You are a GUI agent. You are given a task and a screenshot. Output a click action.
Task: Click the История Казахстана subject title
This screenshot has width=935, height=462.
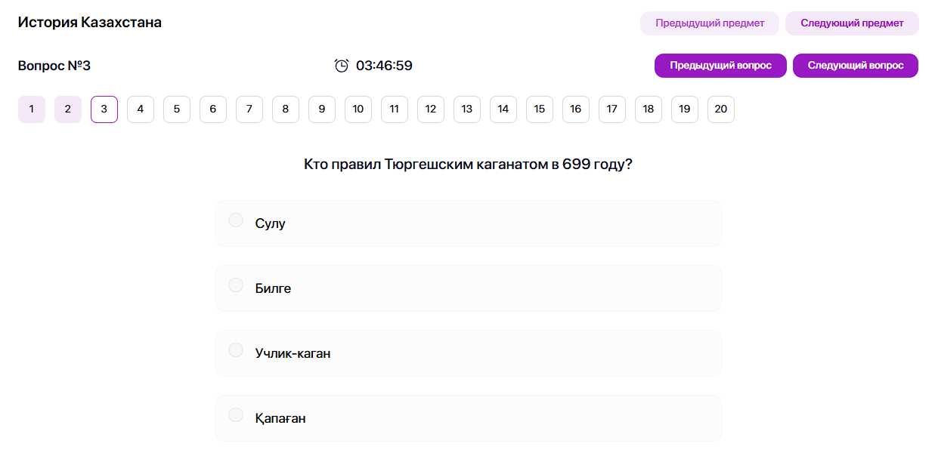[90, 22]
